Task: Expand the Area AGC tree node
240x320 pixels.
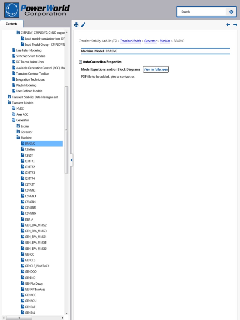Action: click(x=14, y=114)
